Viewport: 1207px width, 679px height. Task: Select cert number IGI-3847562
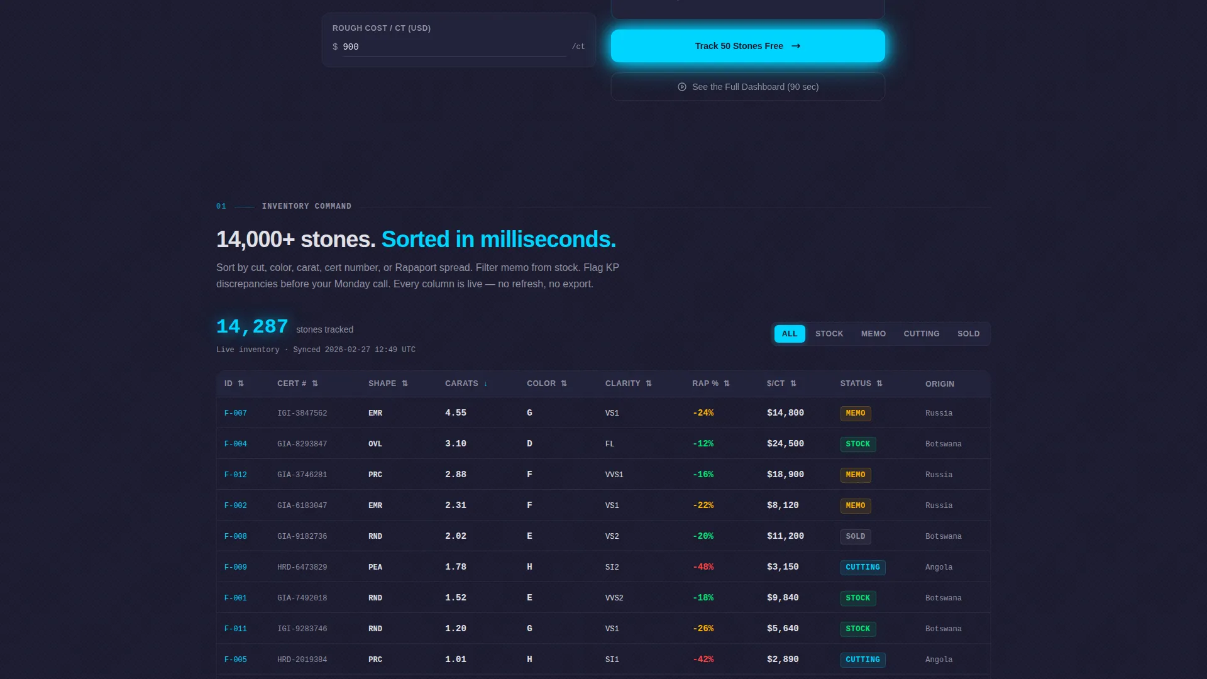coord(302,413)
